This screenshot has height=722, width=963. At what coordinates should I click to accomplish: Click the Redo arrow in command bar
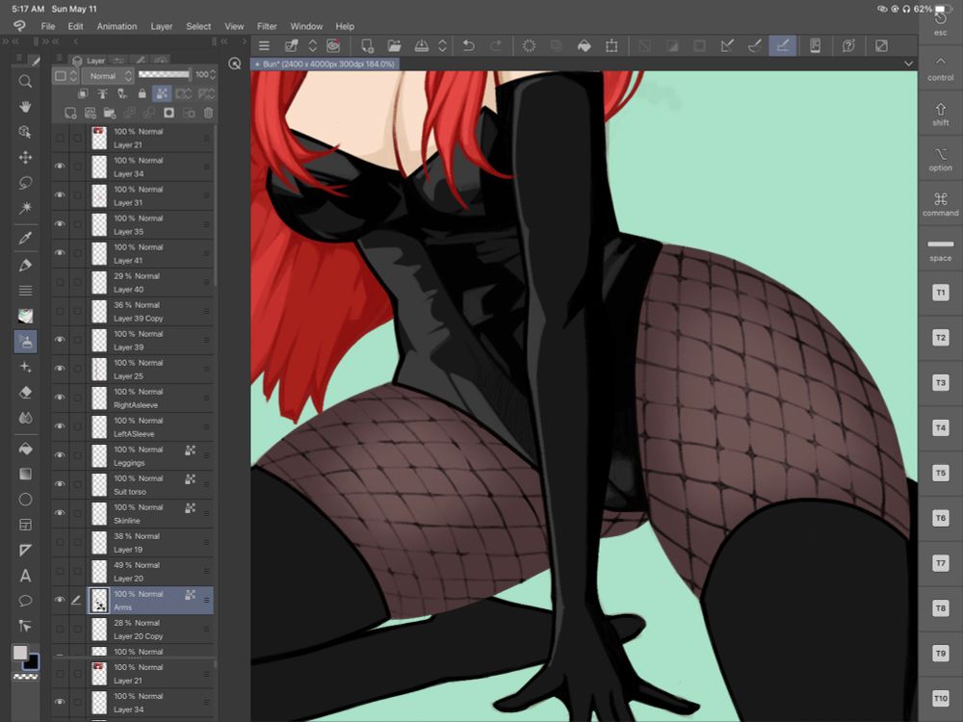(496, 46)
